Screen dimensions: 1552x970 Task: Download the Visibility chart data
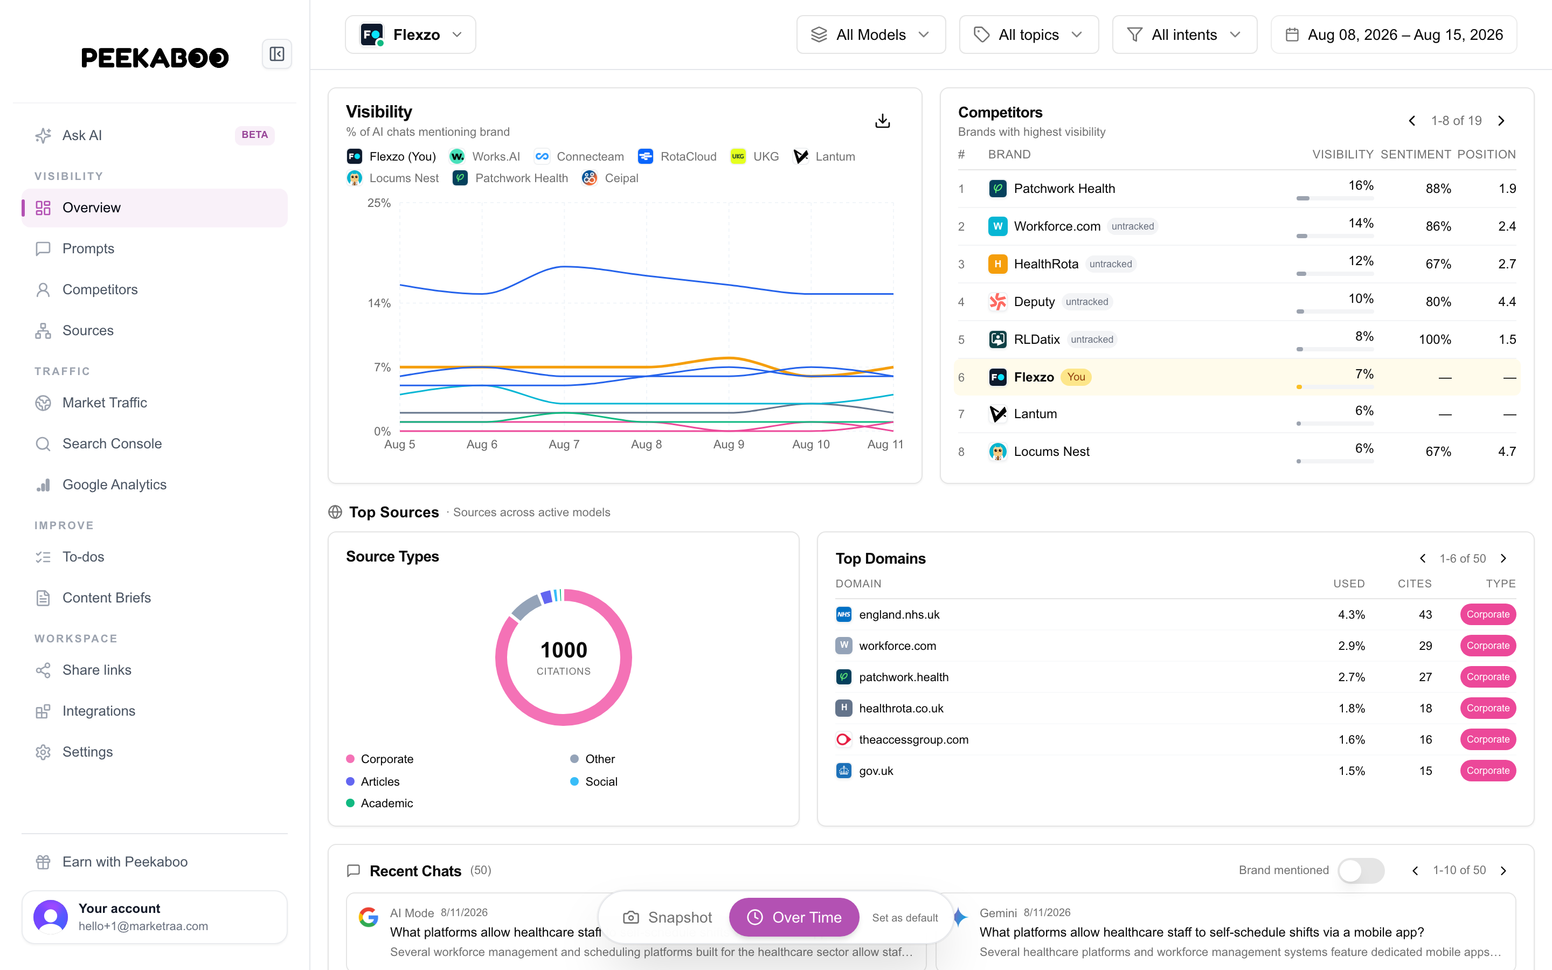click(x=883, y=121)
